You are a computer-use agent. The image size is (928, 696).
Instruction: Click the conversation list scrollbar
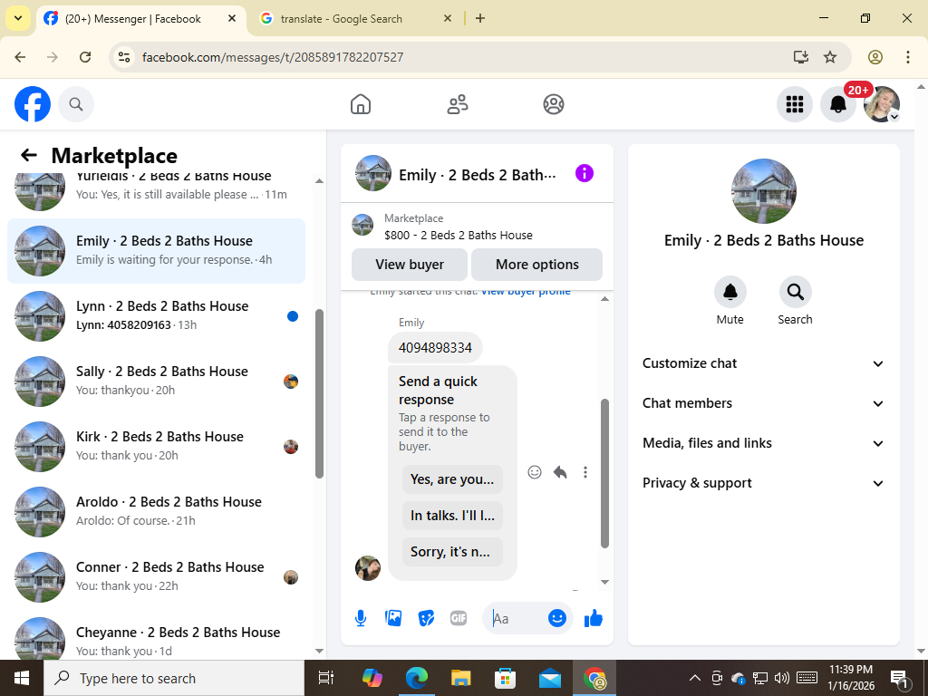[320, 393]
